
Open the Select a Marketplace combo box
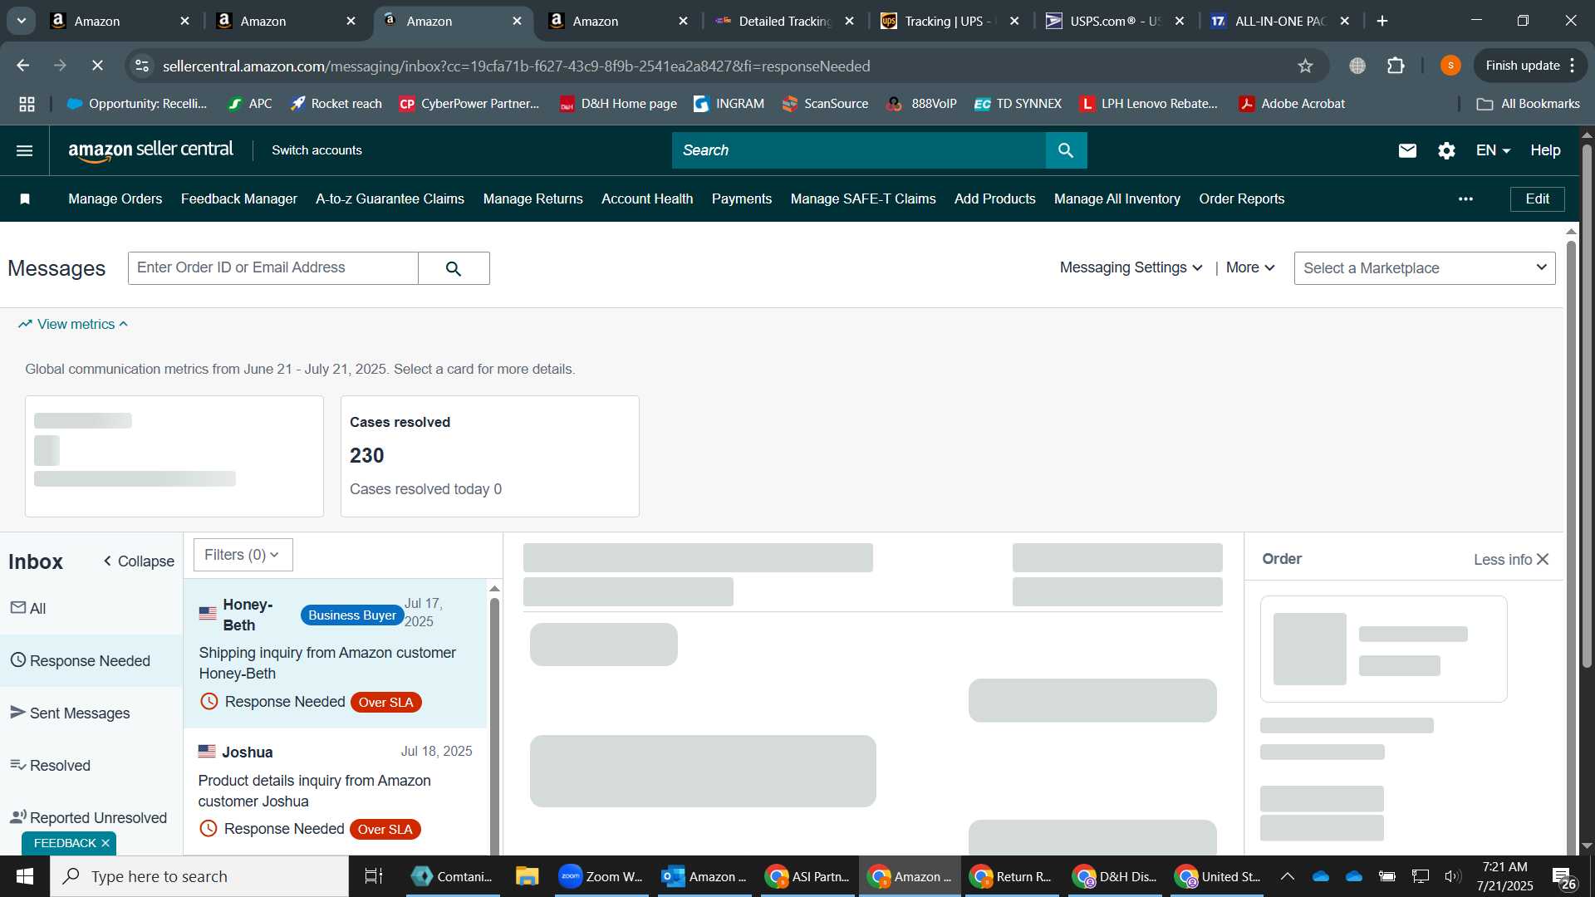[x=1425, y=268]
